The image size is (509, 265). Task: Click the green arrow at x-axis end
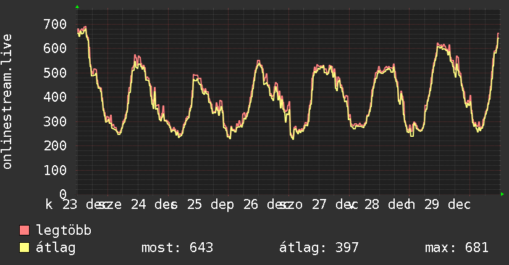[502, 194]
